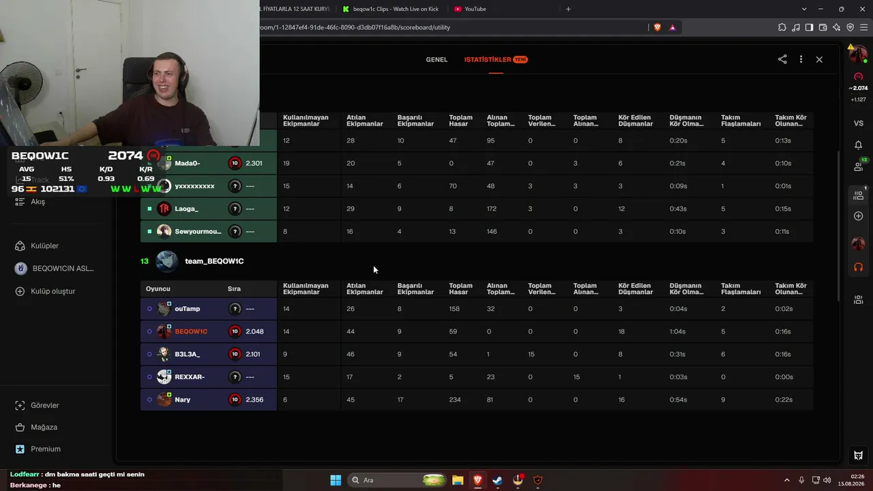
Task: Open Nary player profile
Action: coord(182,400)
